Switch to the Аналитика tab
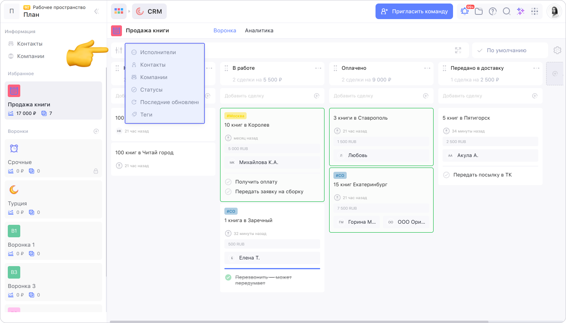Viewport: 566px width, 323px height. tap(259, 30)
